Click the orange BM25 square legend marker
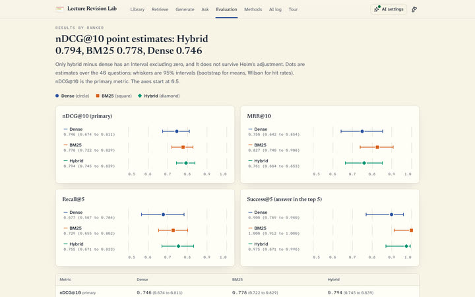The width and height of the screenshot is (475, 297). click(98, 96)
